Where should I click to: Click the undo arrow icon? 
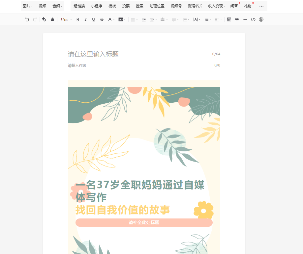pyautogui.click(x=27, y=19)
